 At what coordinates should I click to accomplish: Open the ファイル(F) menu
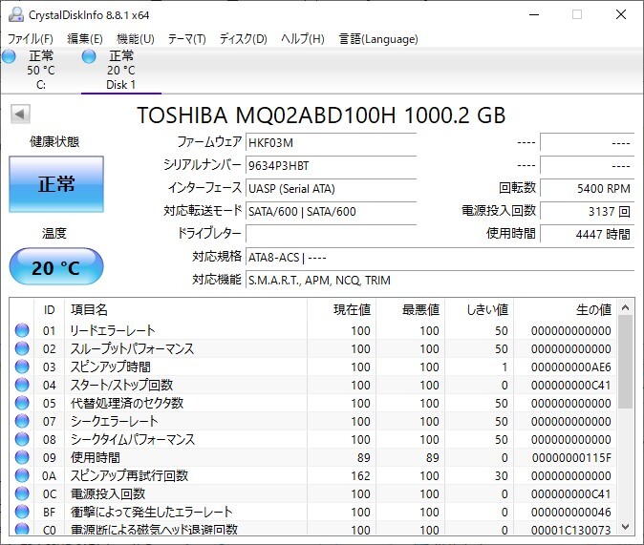pos(31,39)
